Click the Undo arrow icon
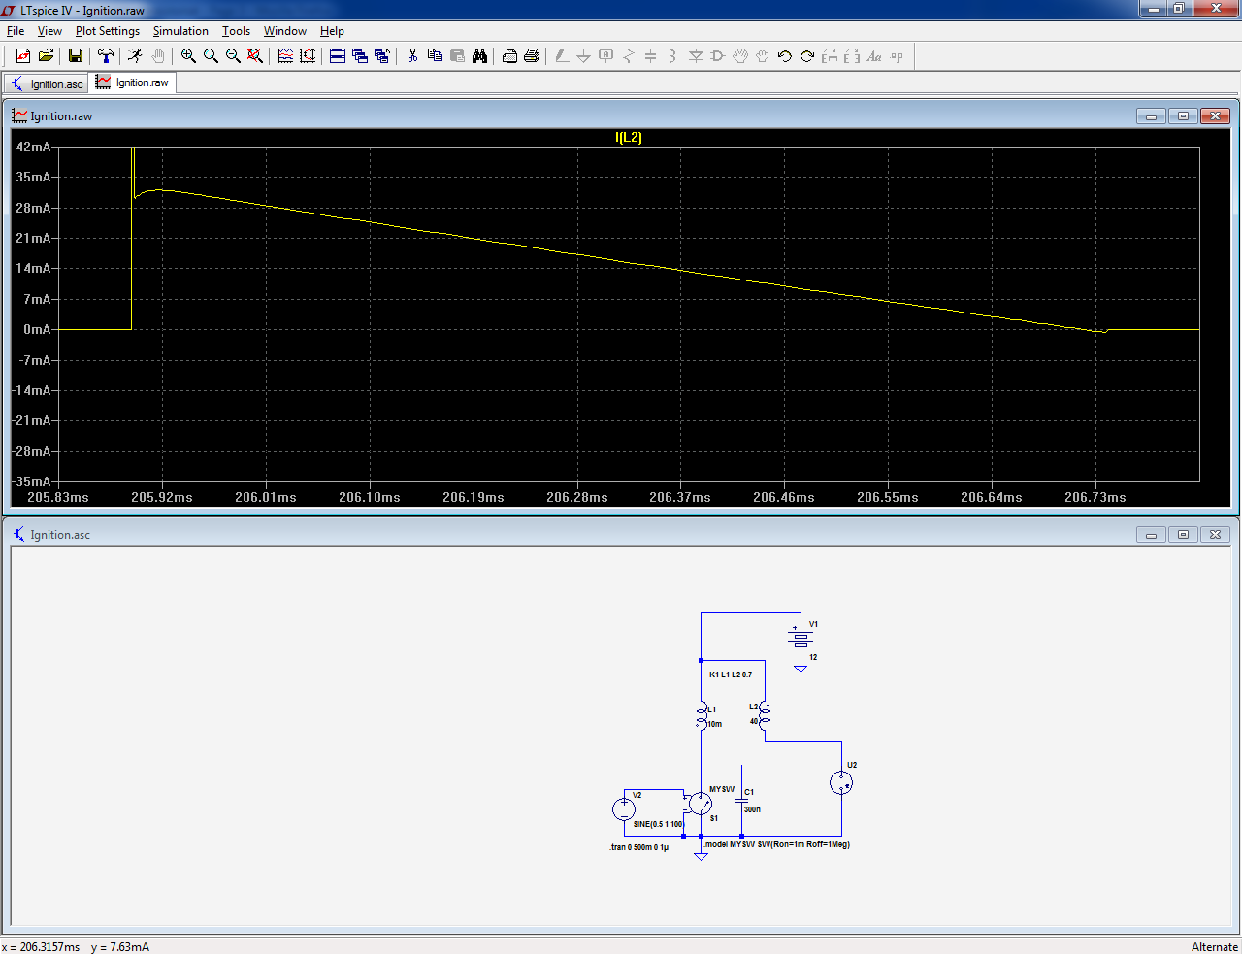This screenshot has height=955, width=1242. pos(785,56)
